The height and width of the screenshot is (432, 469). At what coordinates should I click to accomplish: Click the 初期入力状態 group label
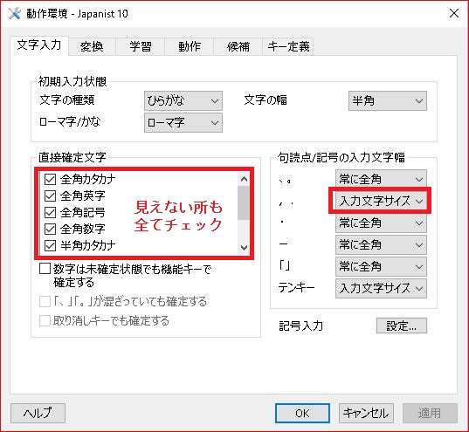point(72,81)
